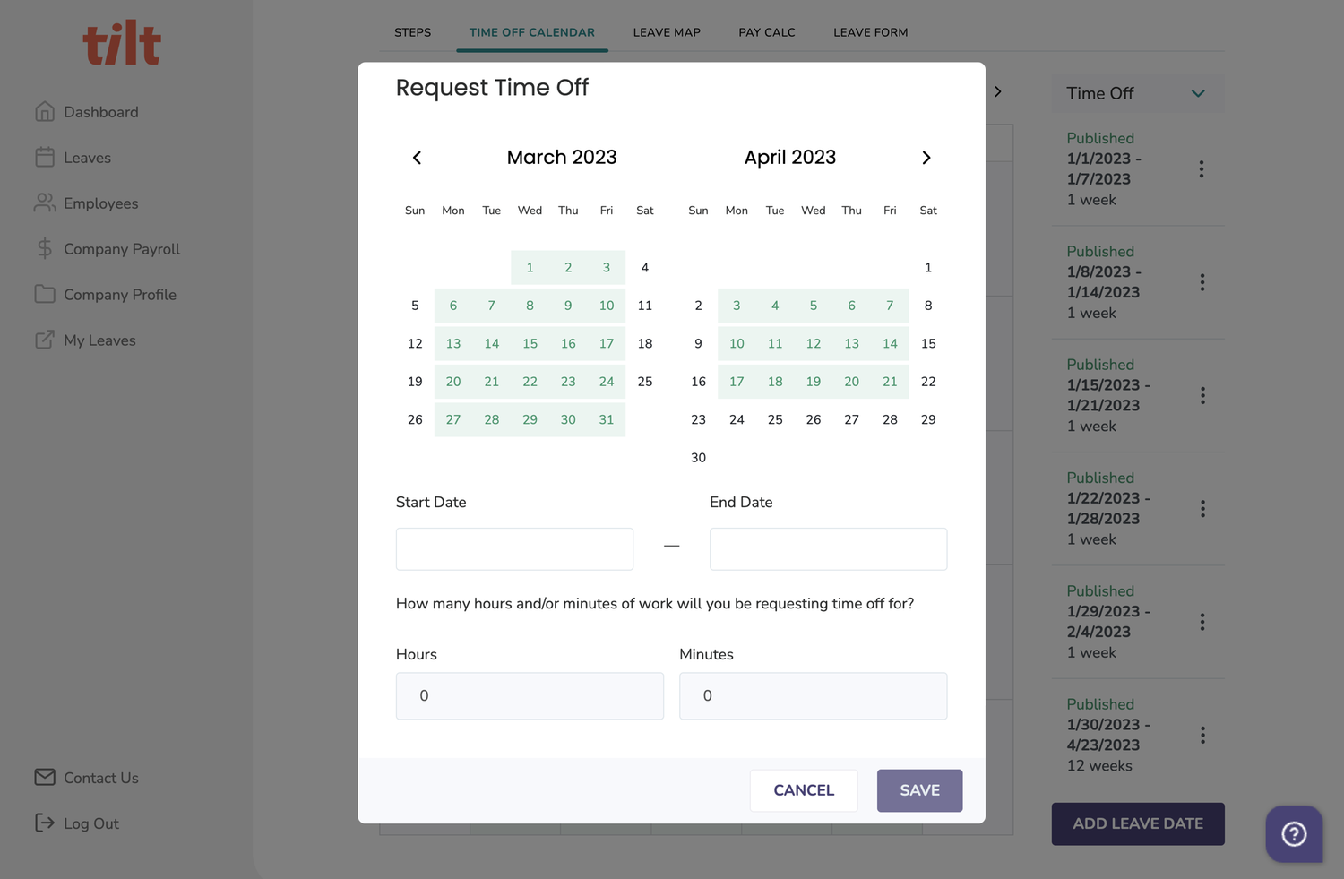1344x879 pixels.
Task: Select the Log Out icon
Action: tap(45, 823)
